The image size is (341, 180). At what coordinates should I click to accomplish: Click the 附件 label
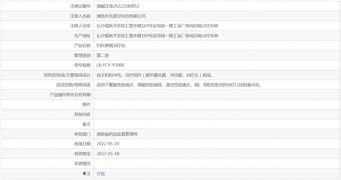(x=86, y=105)
